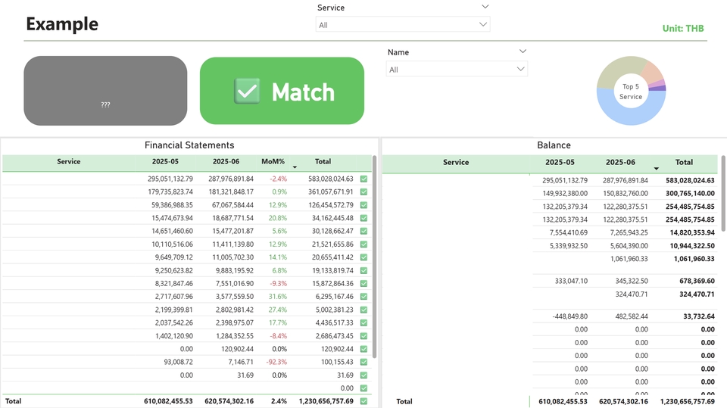Image resolution: width=727 pixels, height=408 pixels.
Task: Click the green check icon in the 34,162,445.48 row
Action: (x=364, y=218)
